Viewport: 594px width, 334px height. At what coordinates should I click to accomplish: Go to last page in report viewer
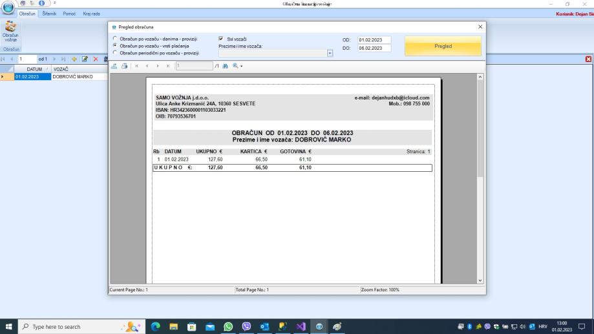tap(168, 66)
